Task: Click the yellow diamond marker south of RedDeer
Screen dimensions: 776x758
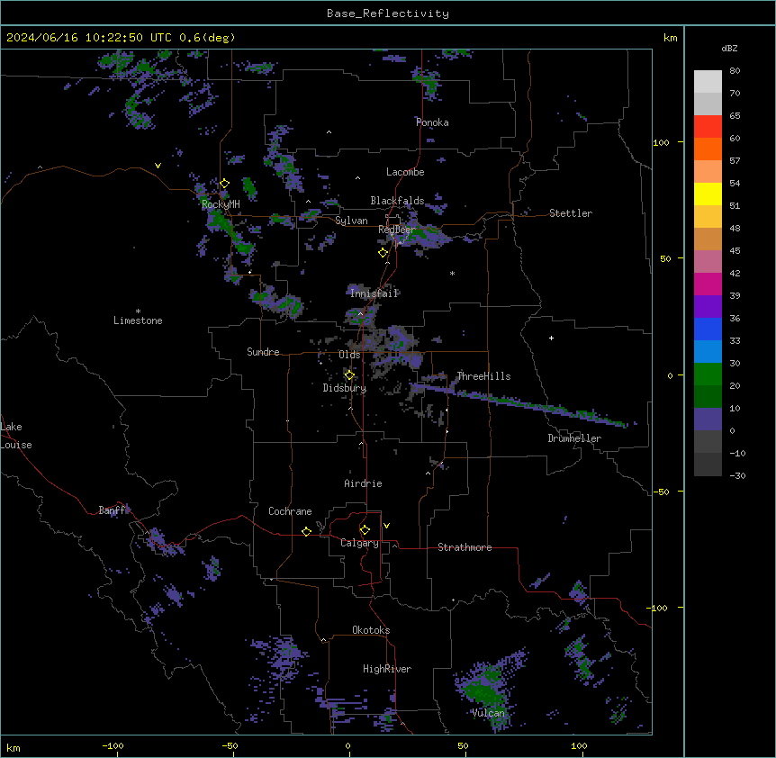Action: click(x=383, y=253)
